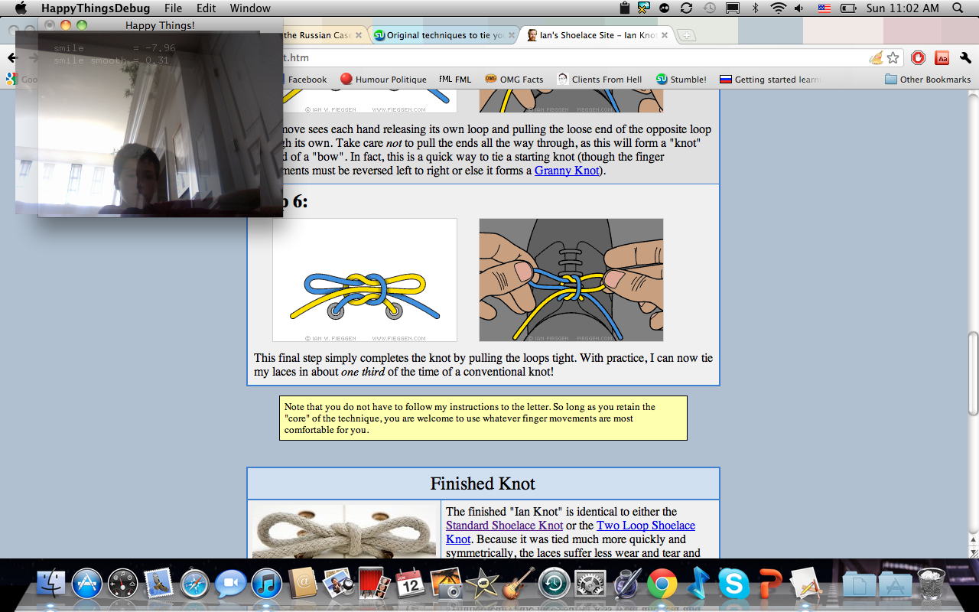Image resolution: width=979 pixels, height=612 pixels.
Task: Open the Edit menu
Action: click(206, 8)
